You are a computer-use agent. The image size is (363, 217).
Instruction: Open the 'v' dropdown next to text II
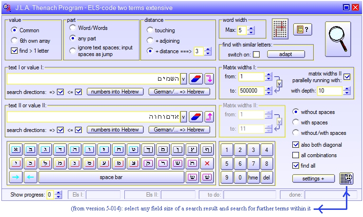(x=184, y=116)
